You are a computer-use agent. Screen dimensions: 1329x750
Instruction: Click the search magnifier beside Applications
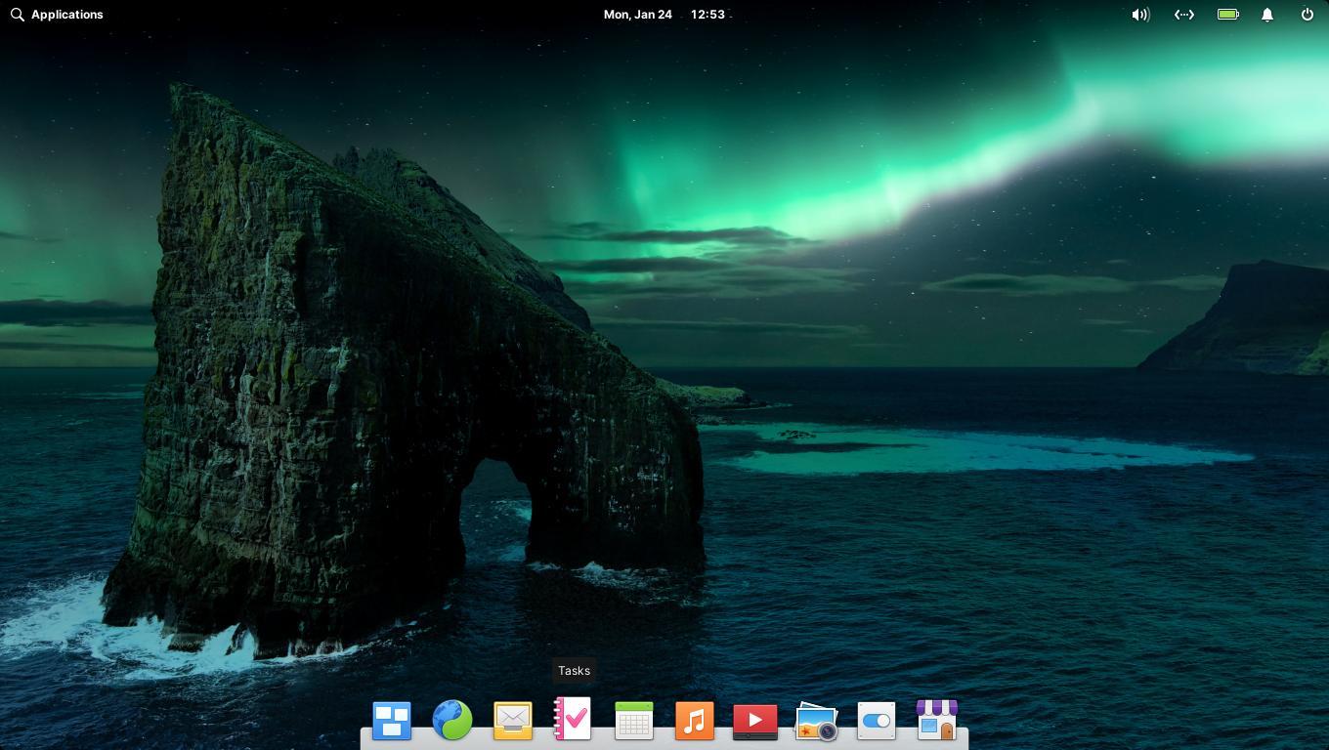pos(17,15)
